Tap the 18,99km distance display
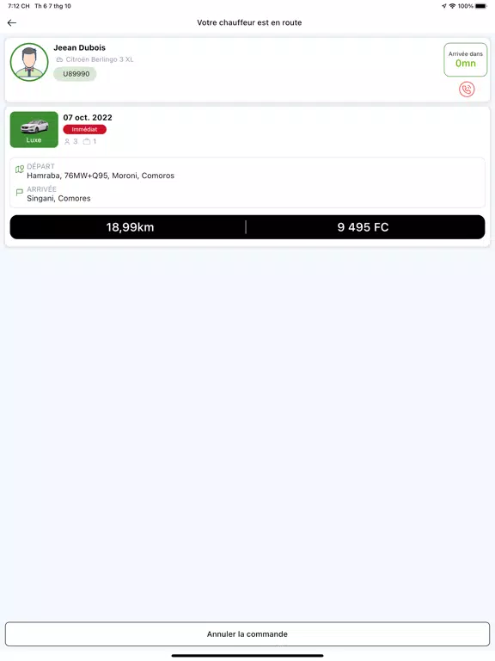The height and width of the screenshot is (661, 495). pos(130,227)
